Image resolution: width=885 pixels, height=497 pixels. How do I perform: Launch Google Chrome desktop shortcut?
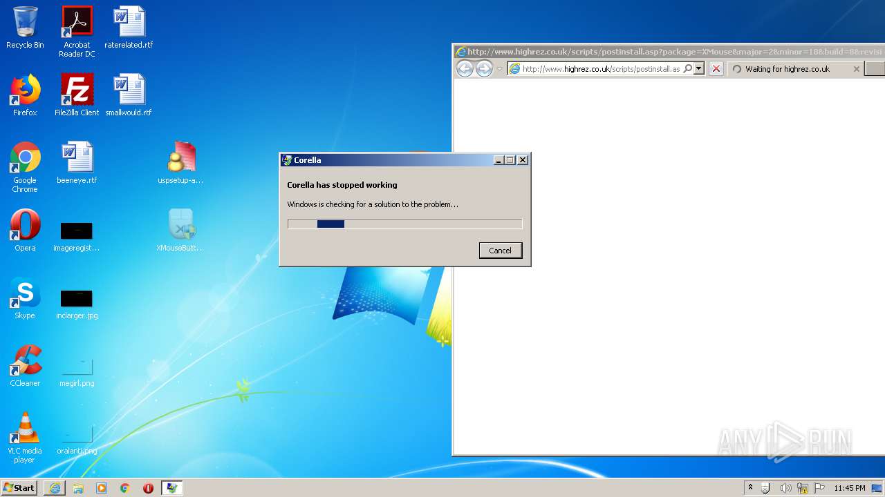(x=25, y=167)
